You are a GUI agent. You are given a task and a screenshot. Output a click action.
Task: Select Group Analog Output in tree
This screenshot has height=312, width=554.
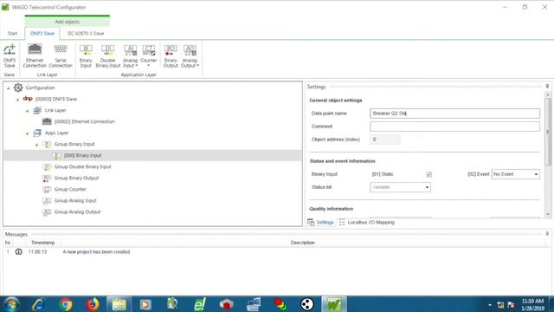click(x=77, y=211)
